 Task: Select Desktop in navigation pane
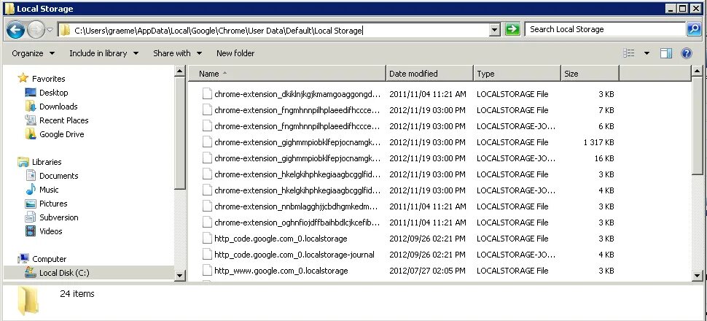click(54, 93)
